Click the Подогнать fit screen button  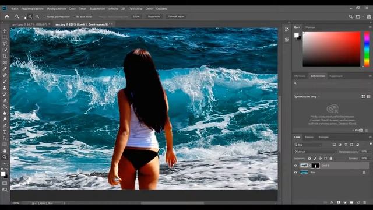click(154, 17)
